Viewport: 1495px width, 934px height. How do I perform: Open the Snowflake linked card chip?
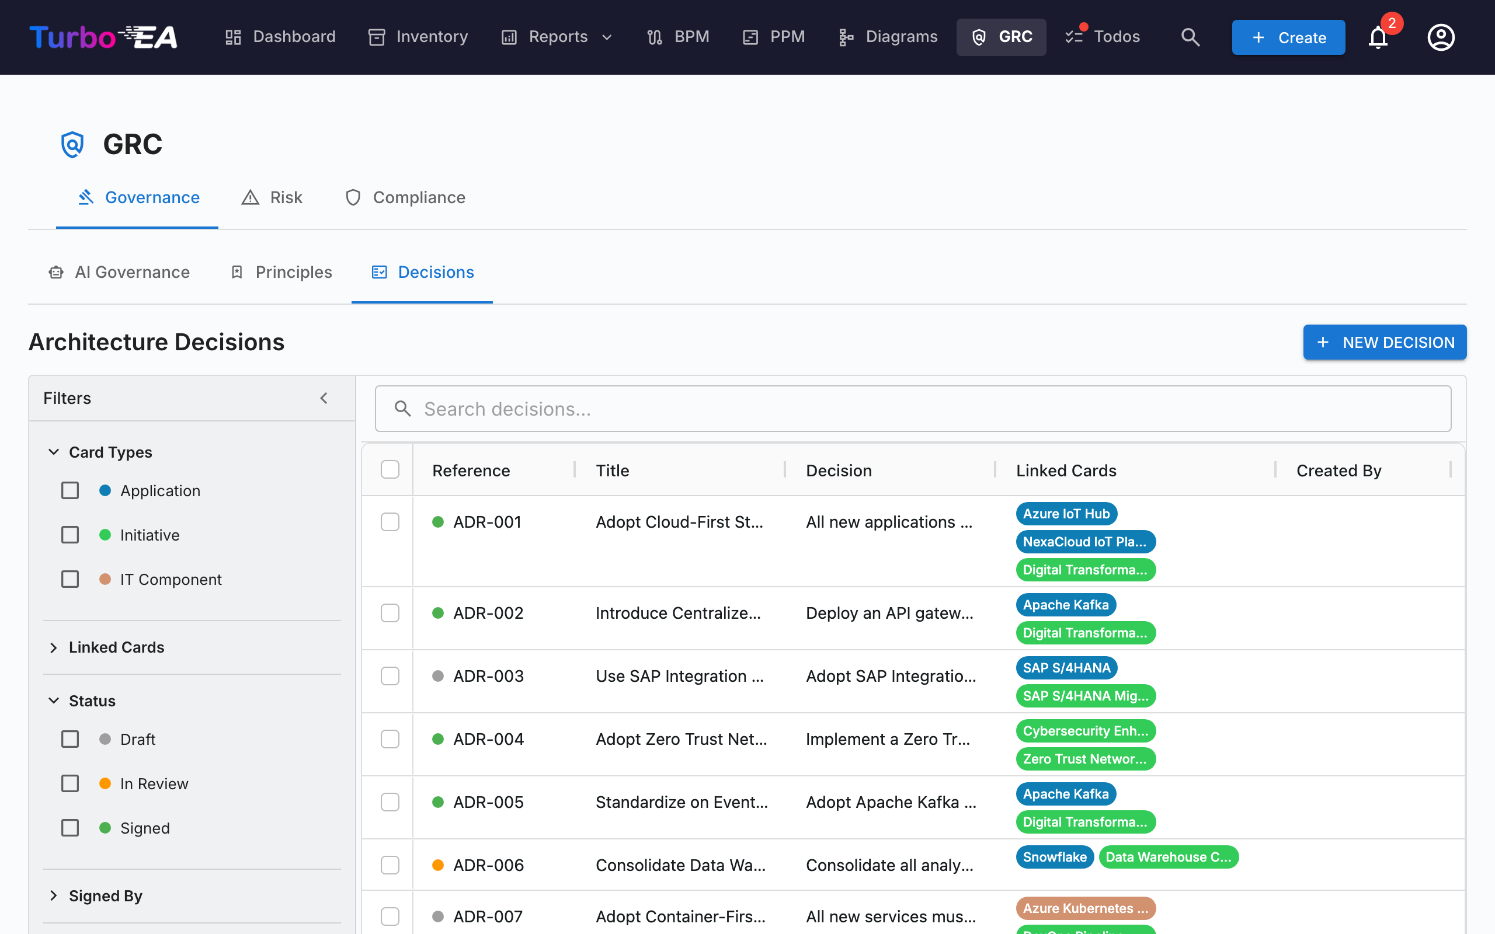(1055, 857)
